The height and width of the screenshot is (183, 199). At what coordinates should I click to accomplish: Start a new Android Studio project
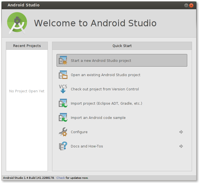tap(122, 60)
